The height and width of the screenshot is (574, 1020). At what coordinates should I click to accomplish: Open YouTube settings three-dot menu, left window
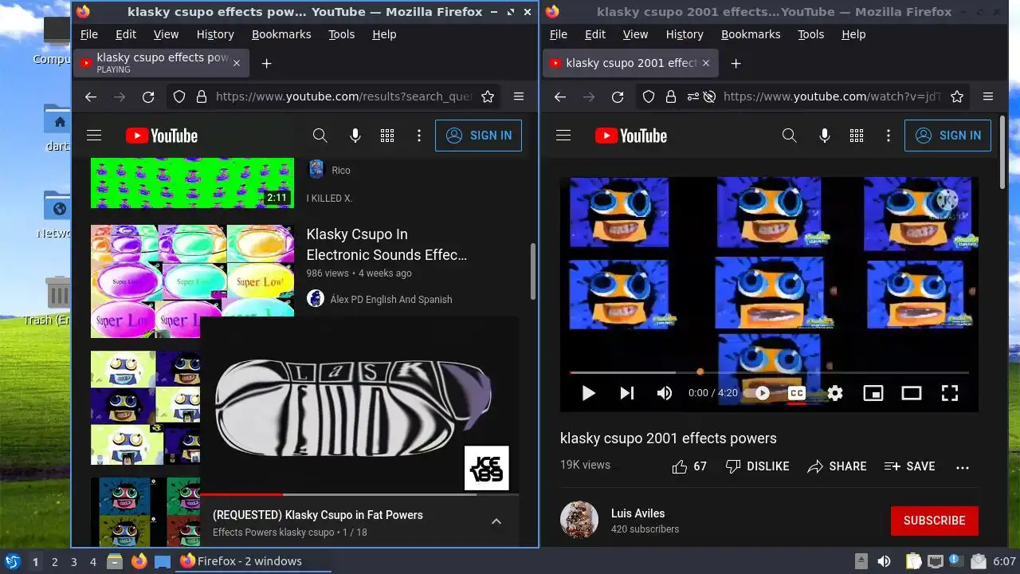tap(419, 136)
